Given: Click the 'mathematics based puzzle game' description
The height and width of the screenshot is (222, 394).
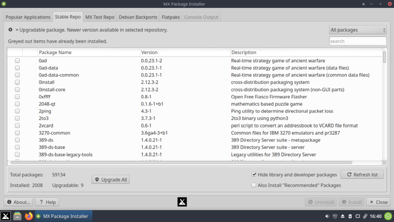Looking at the screenshot, I should tap(266, 104).
